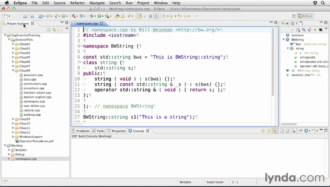This screenshot has width=330, height=187.
Task: Close the Project Explorer view tab
Action: [x=32, y=23]
